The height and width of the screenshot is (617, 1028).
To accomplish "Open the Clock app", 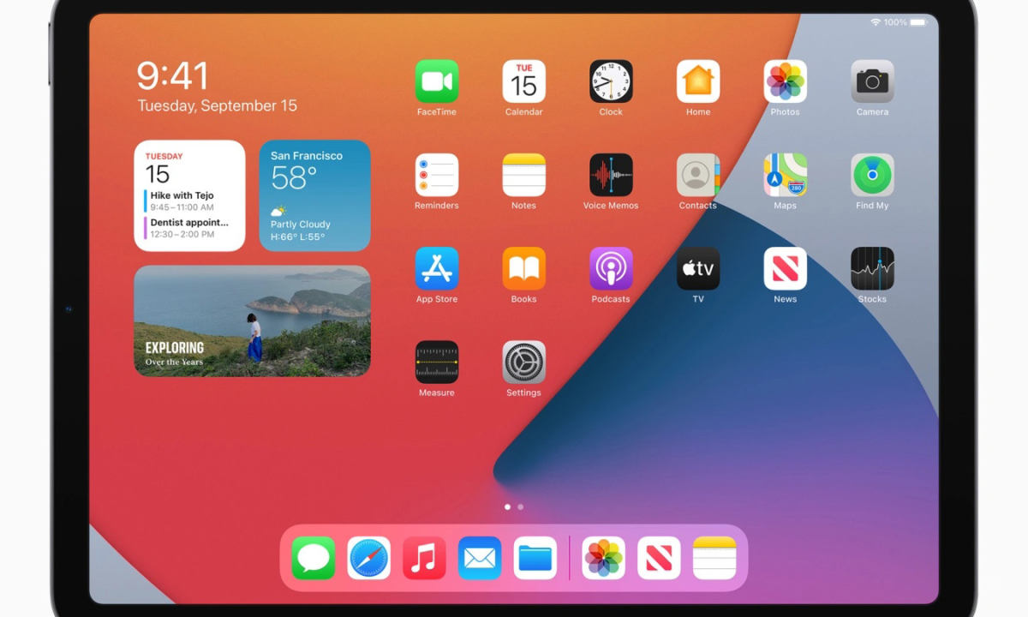I will tap(611, 81).
